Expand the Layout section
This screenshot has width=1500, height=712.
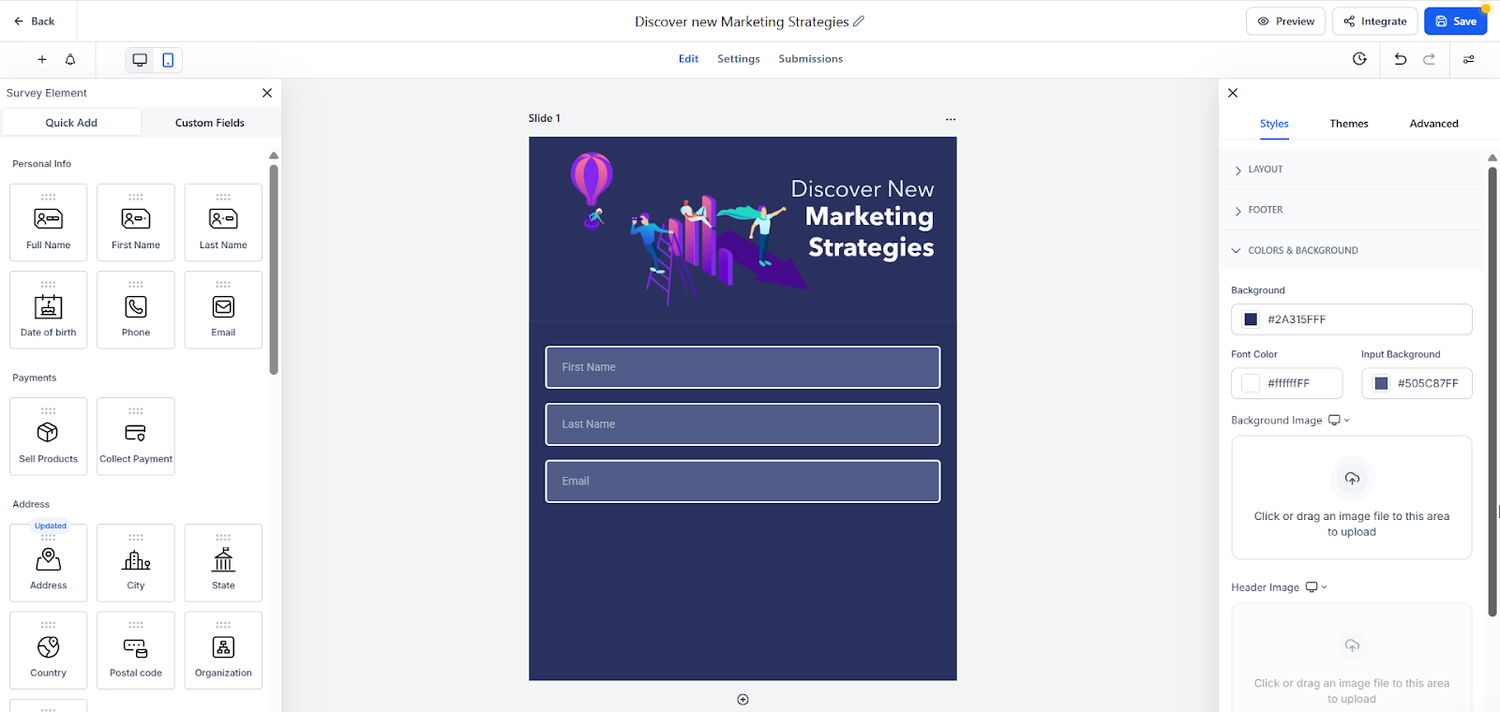(x=1352, y=170)
